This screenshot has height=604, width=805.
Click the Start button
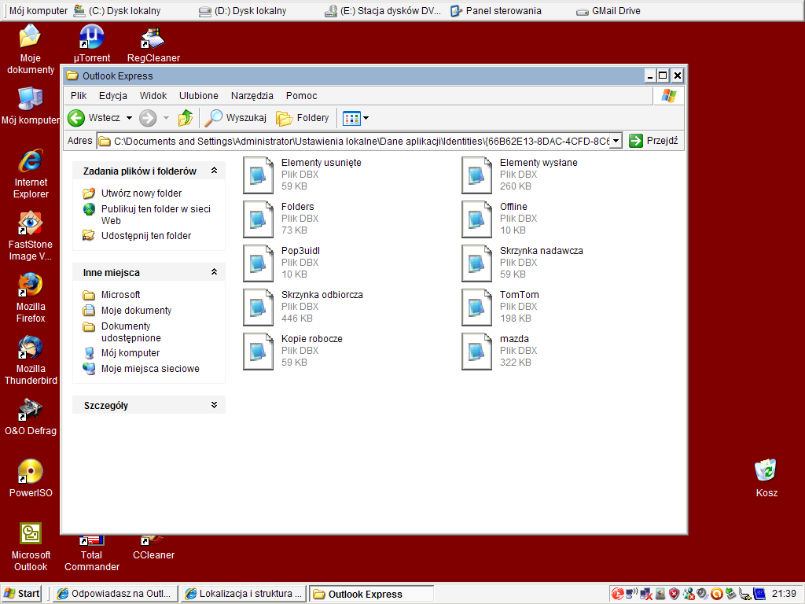pyautogui.click(x=21, y=594)
